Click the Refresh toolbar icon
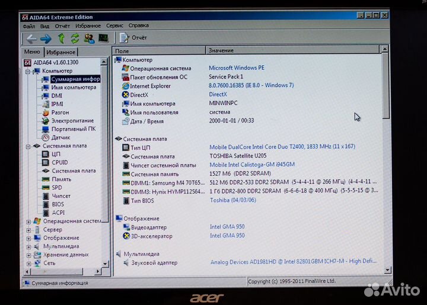427x305 pixels. (75, 38)
